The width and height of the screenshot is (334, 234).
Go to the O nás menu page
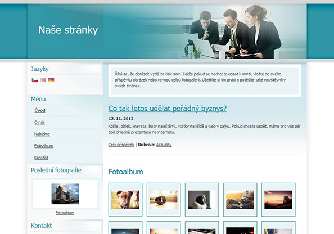(x=39, y=122)
